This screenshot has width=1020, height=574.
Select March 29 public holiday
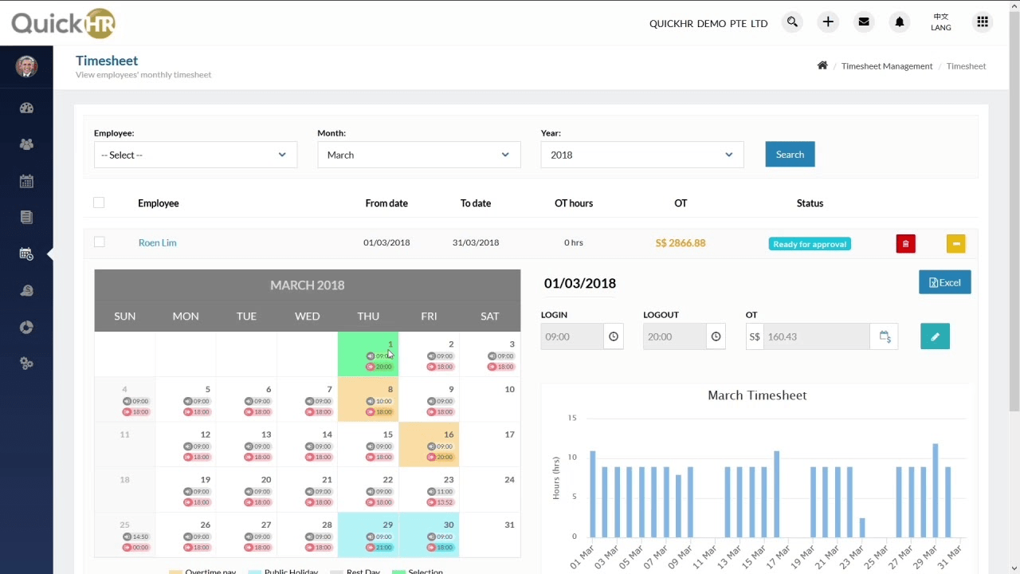pyautogui.click(x=368, y=535)
